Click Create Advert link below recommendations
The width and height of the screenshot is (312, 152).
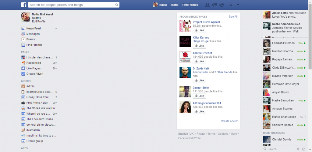(x=229, y=121)
